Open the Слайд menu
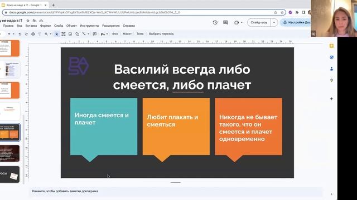This screenshot has height=200, width=357. [x=59, y=26]
